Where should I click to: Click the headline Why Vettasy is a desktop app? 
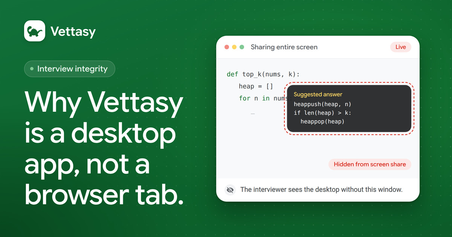[104, 149]
